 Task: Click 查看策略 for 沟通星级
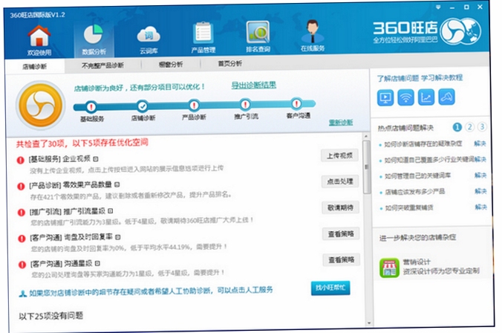tap(342, 260)
